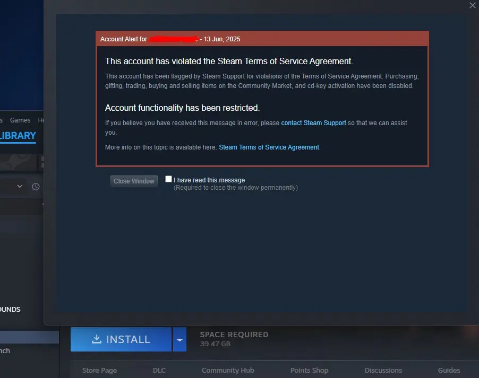
Task: Open the Steam Terms of Service Agreement link
Action: click(x=269, y=147)
